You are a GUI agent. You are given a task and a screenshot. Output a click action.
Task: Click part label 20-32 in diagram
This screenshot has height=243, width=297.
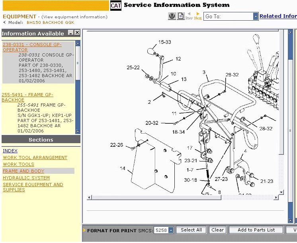click(x=152, y=123)
